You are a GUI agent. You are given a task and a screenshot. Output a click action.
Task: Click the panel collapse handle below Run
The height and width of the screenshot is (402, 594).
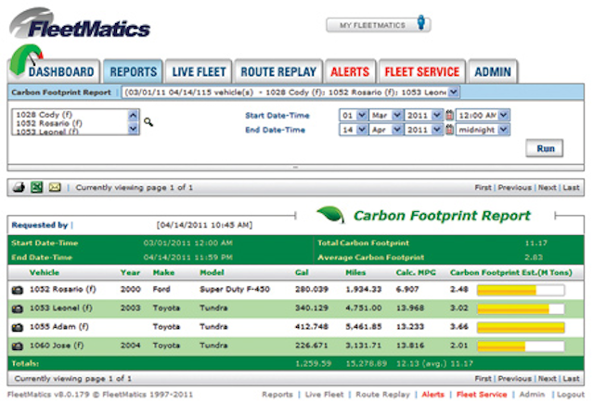click(x=295, y=167)
